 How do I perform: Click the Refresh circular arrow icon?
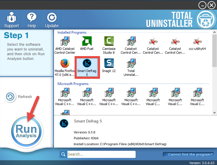(x=10, y=97)
